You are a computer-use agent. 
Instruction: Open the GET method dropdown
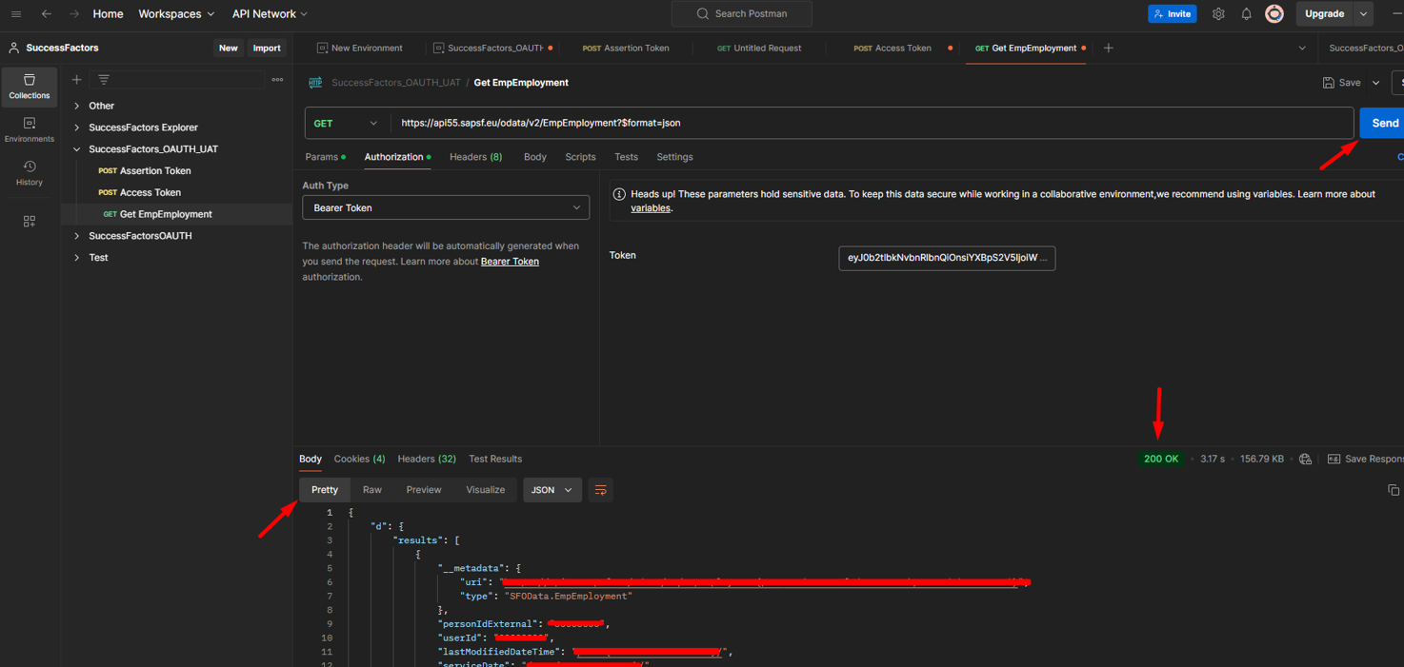point(346,123)
